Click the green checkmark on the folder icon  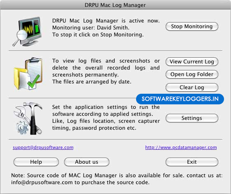(34, 81)
